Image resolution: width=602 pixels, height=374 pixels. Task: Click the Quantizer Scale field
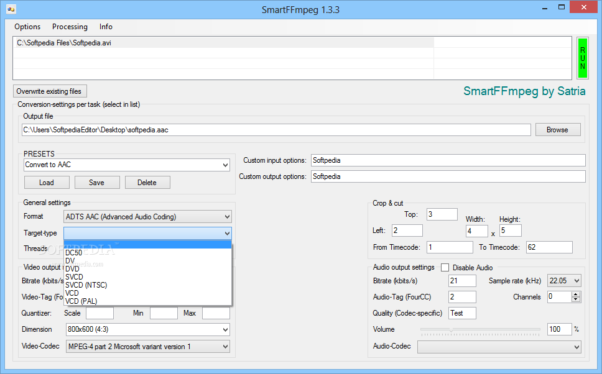[x=100, y=313]
